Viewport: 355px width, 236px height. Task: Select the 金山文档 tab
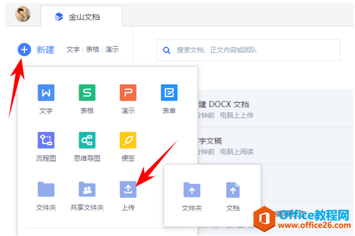pos(82,16)
